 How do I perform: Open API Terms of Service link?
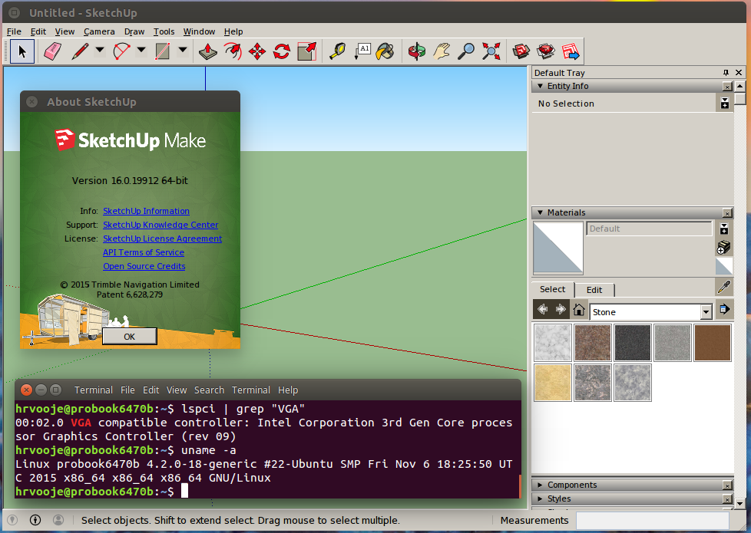click(143, 252)
